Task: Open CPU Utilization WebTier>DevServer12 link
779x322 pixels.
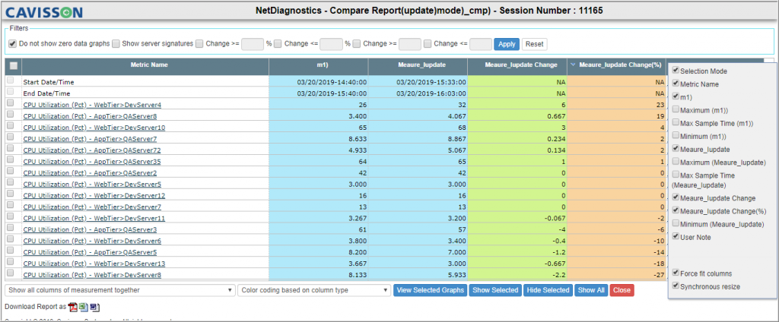Action: pyautogui.click(x=94, y=195)
